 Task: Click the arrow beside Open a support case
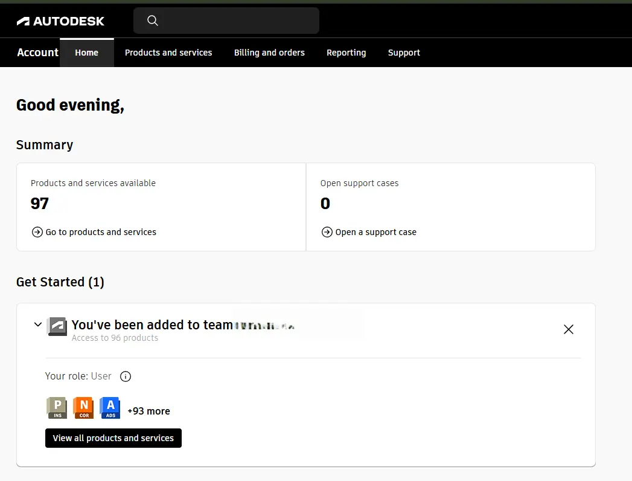pyautogui.click(x=327, y=232)
